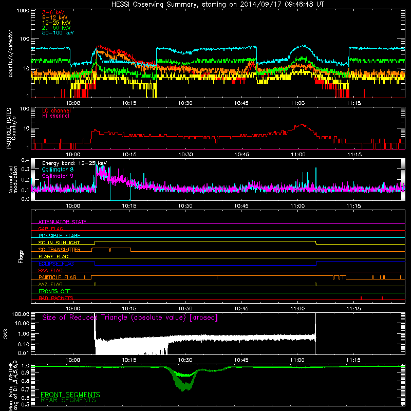Click the 1000 tick on counts axis
Screen dimensions: 411x411
pos(23,11)
